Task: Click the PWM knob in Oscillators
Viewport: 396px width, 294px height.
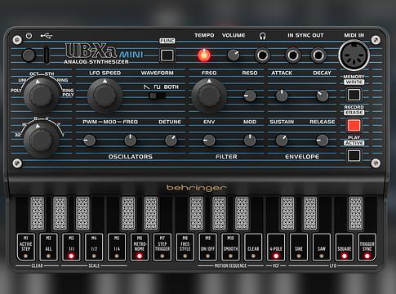Action: click(x=89, y=140)
